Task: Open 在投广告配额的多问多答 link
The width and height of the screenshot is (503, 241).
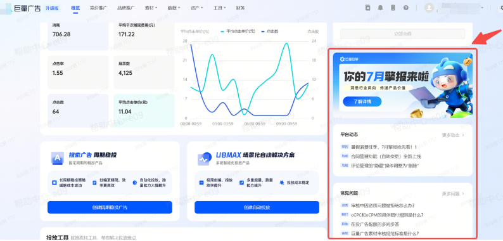Action: (374, 224)
